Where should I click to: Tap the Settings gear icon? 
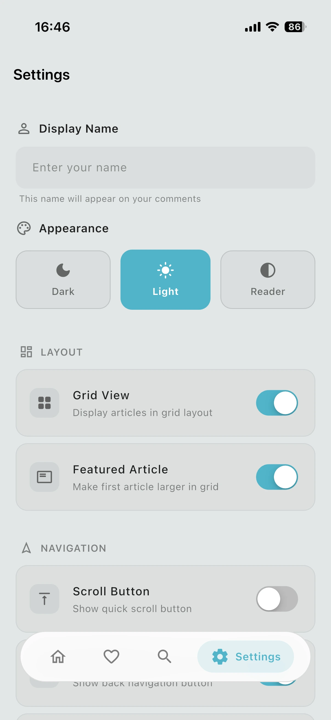(220, 656)
